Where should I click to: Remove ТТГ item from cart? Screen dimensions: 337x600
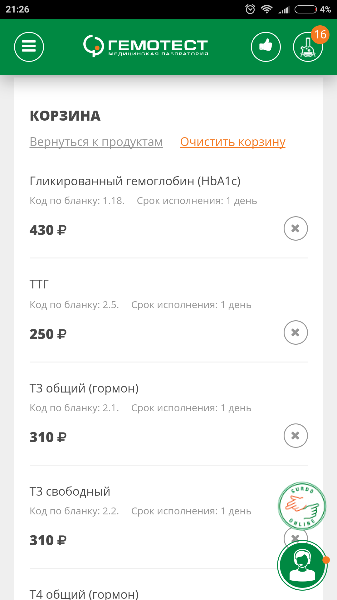pyautogui.click(x=295, y=332)
